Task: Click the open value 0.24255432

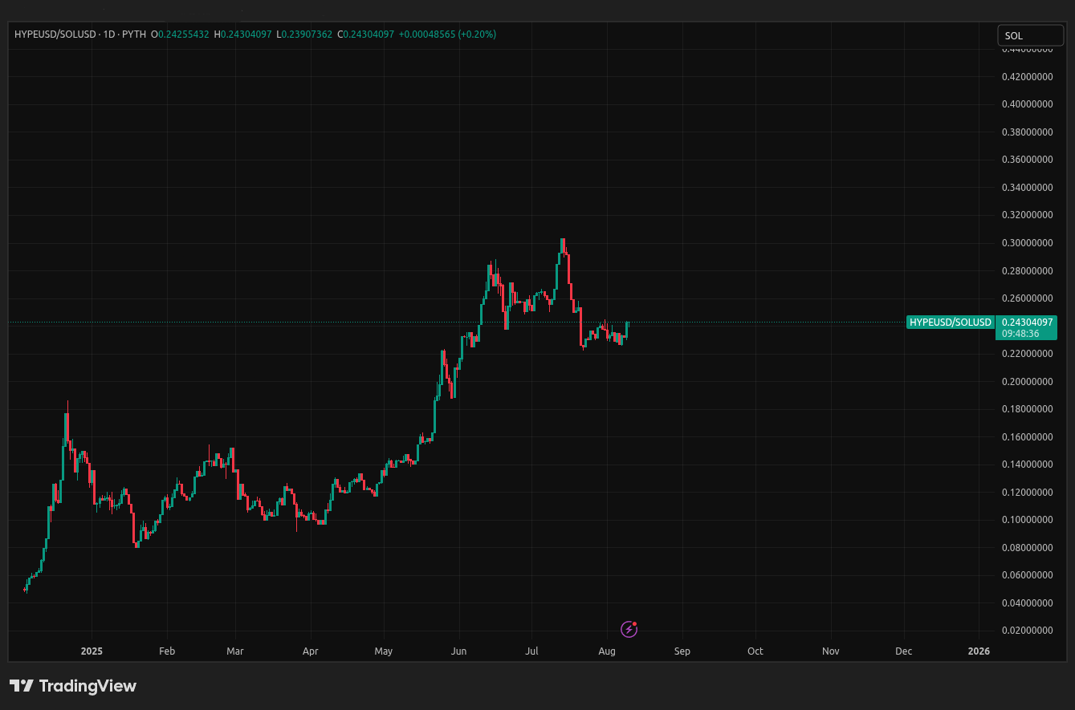Action: click(183, 34)
